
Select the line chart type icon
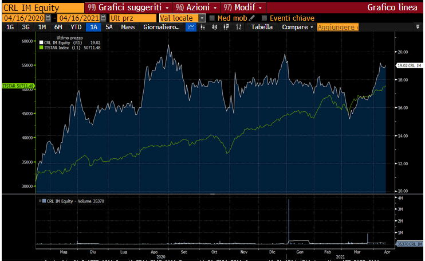pyautogui.click(x=191, y=27)
